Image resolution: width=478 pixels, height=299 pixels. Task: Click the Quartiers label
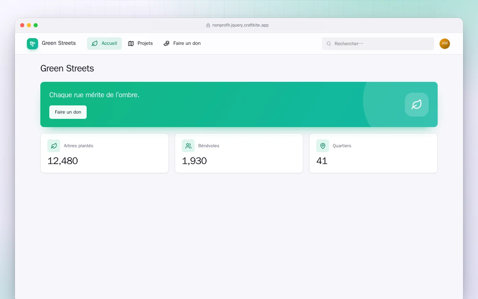(x=342, y=146)
